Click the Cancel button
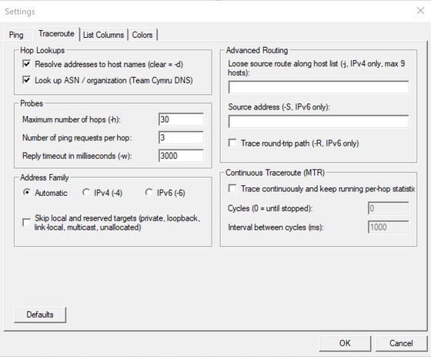 click(401, 343)
